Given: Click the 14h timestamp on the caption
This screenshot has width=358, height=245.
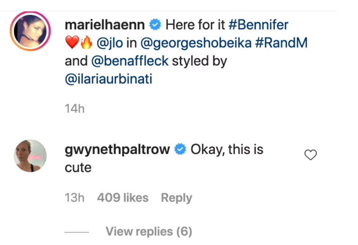Looking at the screenshot, I should (x=74, y=108).
